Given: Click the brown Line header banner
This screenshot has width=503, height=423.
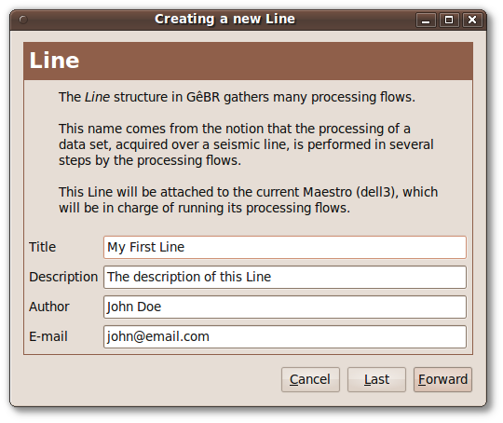Looking at the screenshot, I should tap(249, 61).
